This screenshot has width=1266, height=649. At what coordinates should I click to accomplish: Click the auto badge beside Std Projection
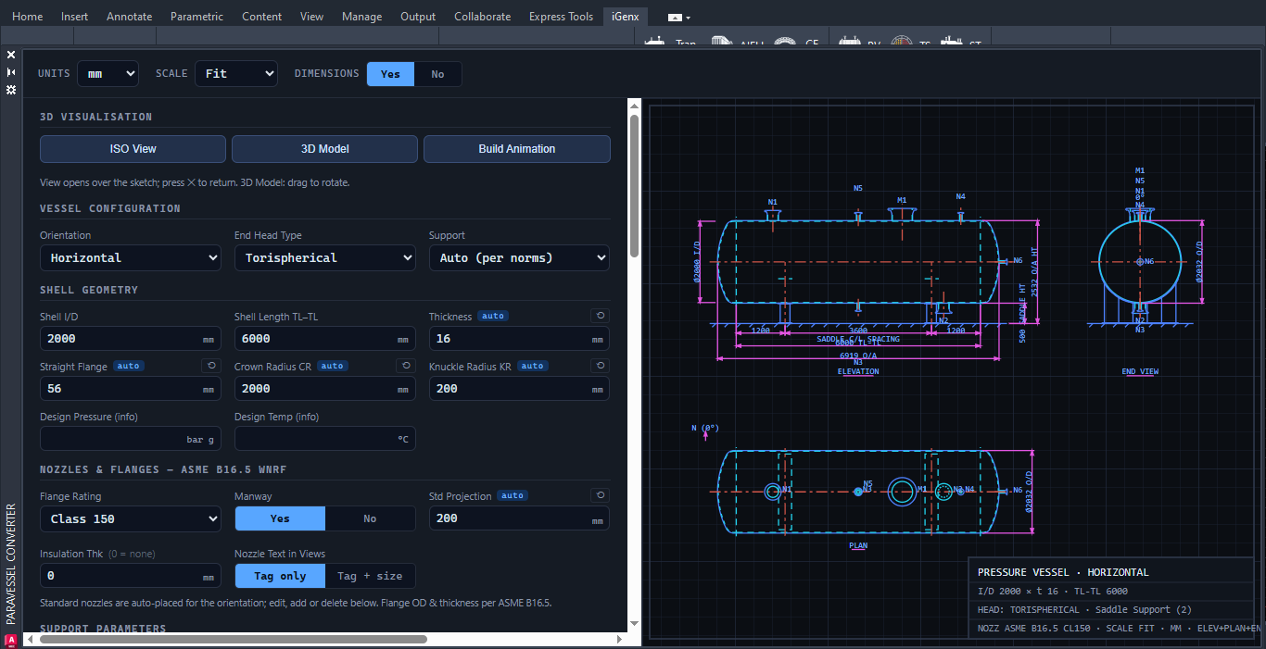(513, 495)
